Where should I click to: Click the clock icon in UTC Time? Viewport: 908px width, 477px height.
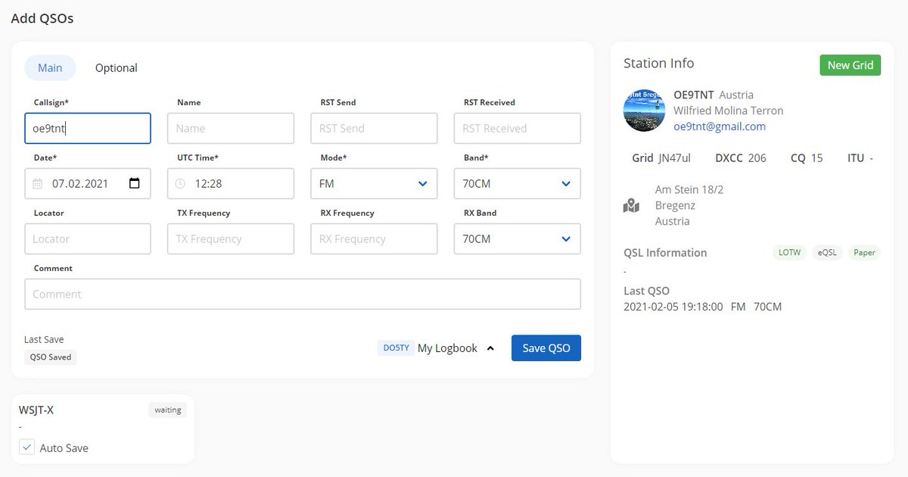click(x=180, y=183)
